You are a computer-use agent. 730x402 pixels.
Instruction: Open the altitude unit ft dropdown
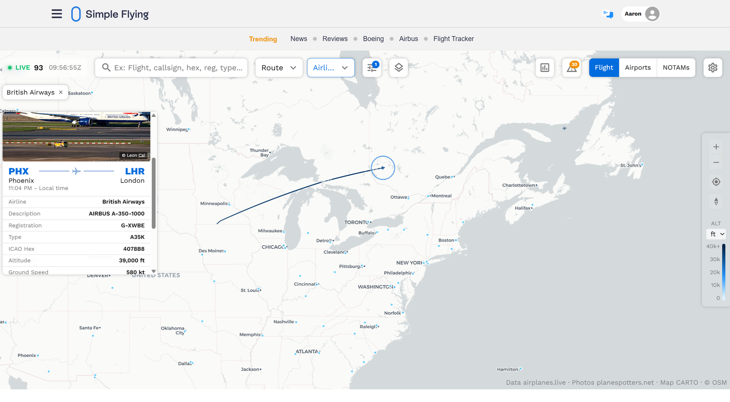pos(717,234)
